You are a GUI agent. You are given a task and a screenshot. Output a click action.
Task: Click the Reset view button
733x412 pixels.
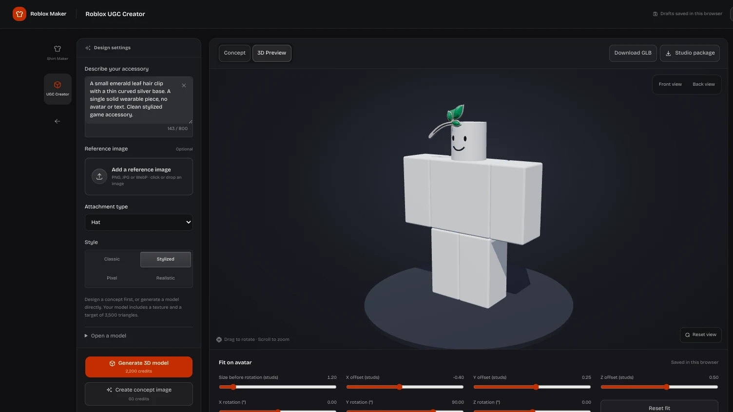tap(700, 335)
